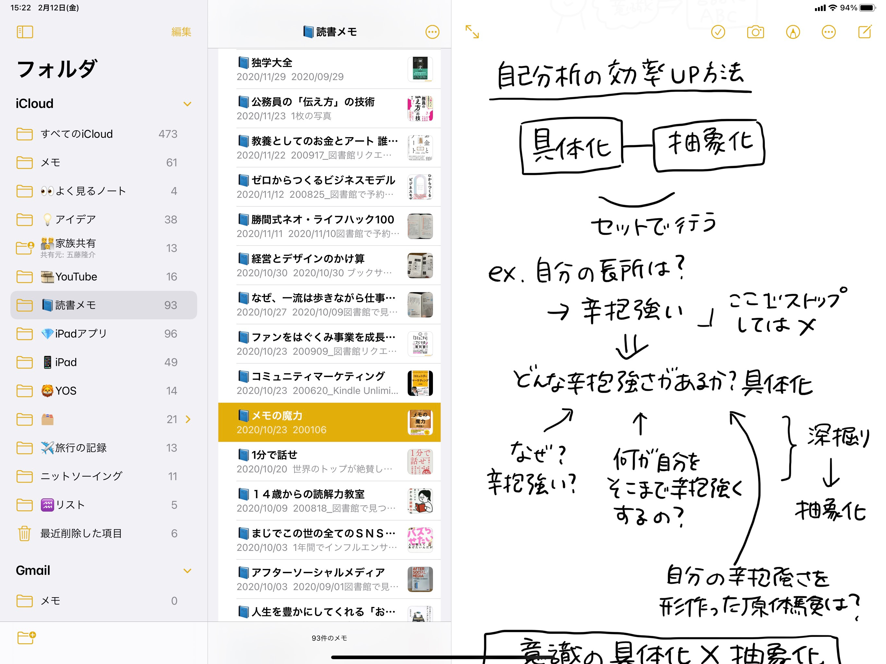Open the Gmail メモ folder with 0 notes
This screenshot has width=886, height=664.
point(104,601)
